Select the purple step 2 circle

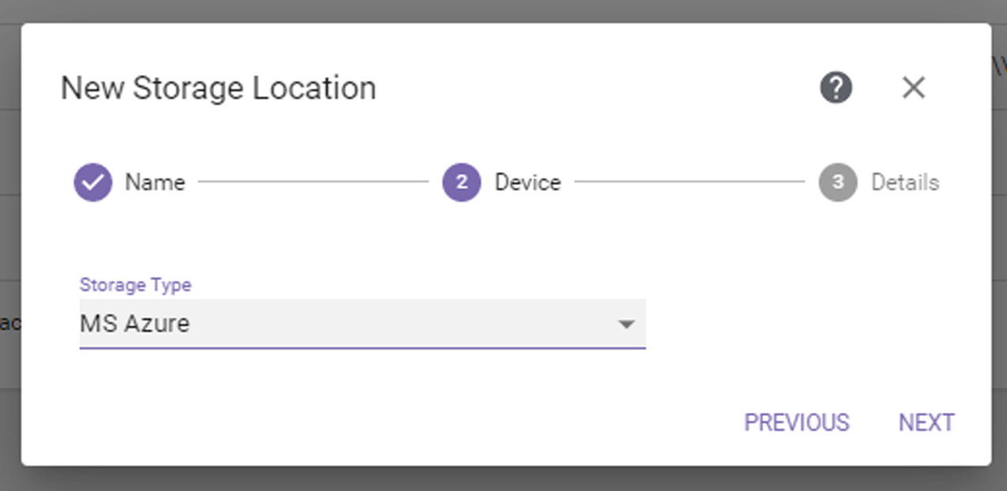462,182
